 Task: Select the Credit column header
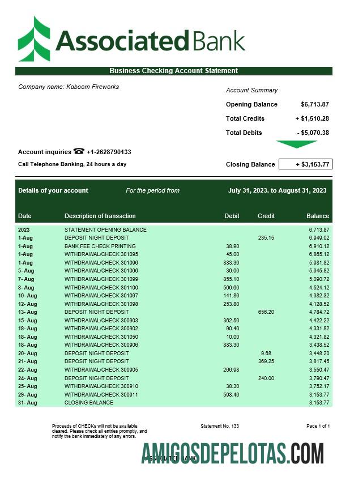tap(266, 216)
